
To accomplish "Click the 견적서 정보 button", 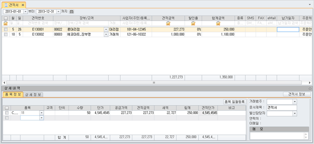I will click(297, 94).
